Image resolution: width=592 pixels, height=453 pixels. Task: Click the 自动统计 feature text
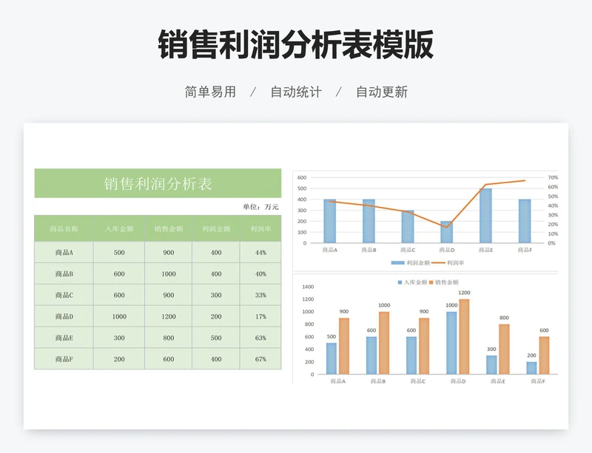coord(296,92)
